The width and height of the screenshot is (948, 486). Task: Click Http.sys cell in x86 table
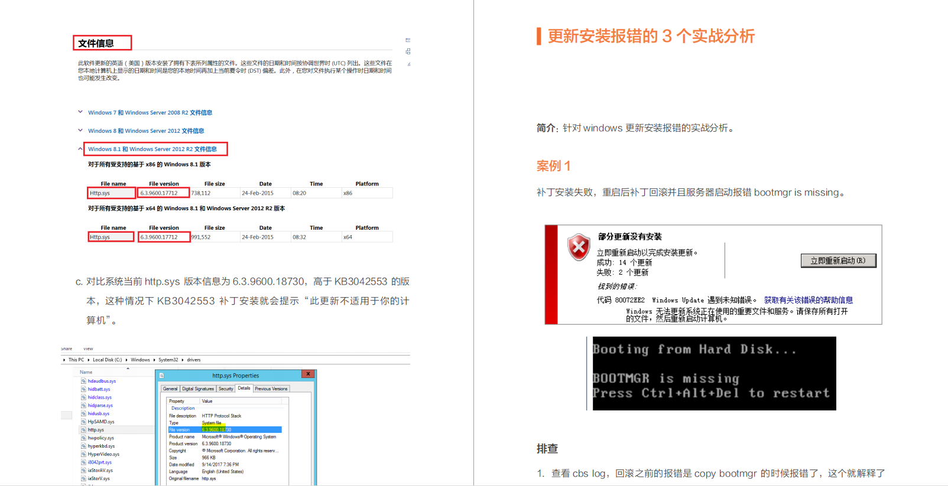[112, 193]
